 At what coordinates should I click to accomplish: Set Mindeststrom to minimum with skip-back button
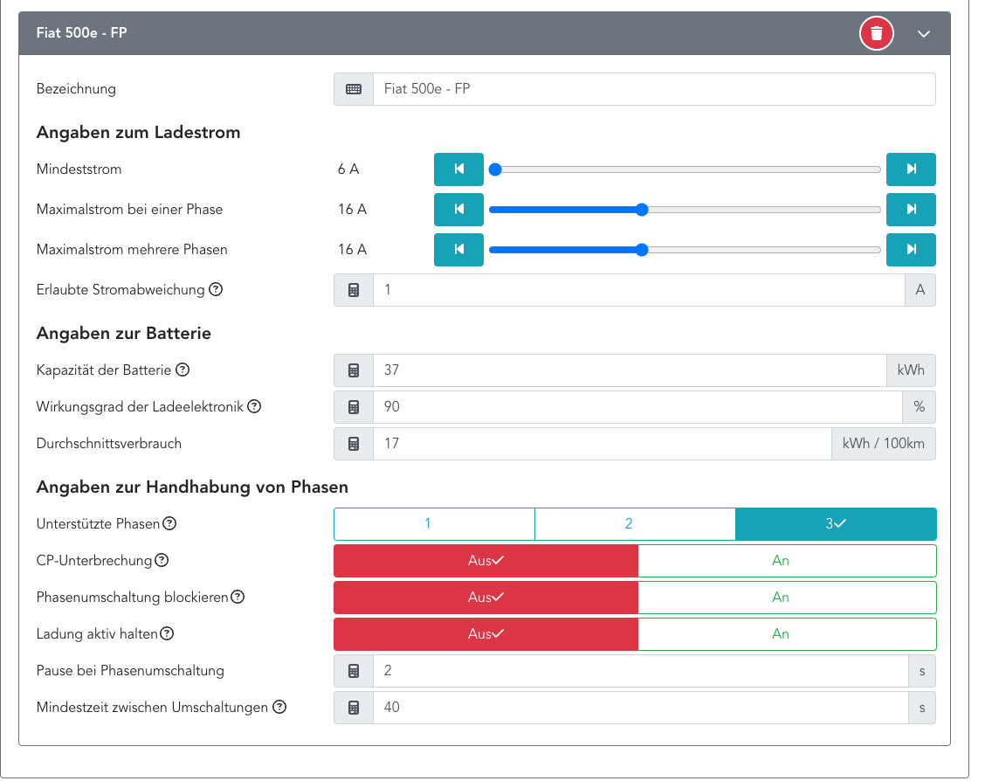pyautogui.click(x=458, y=169)
